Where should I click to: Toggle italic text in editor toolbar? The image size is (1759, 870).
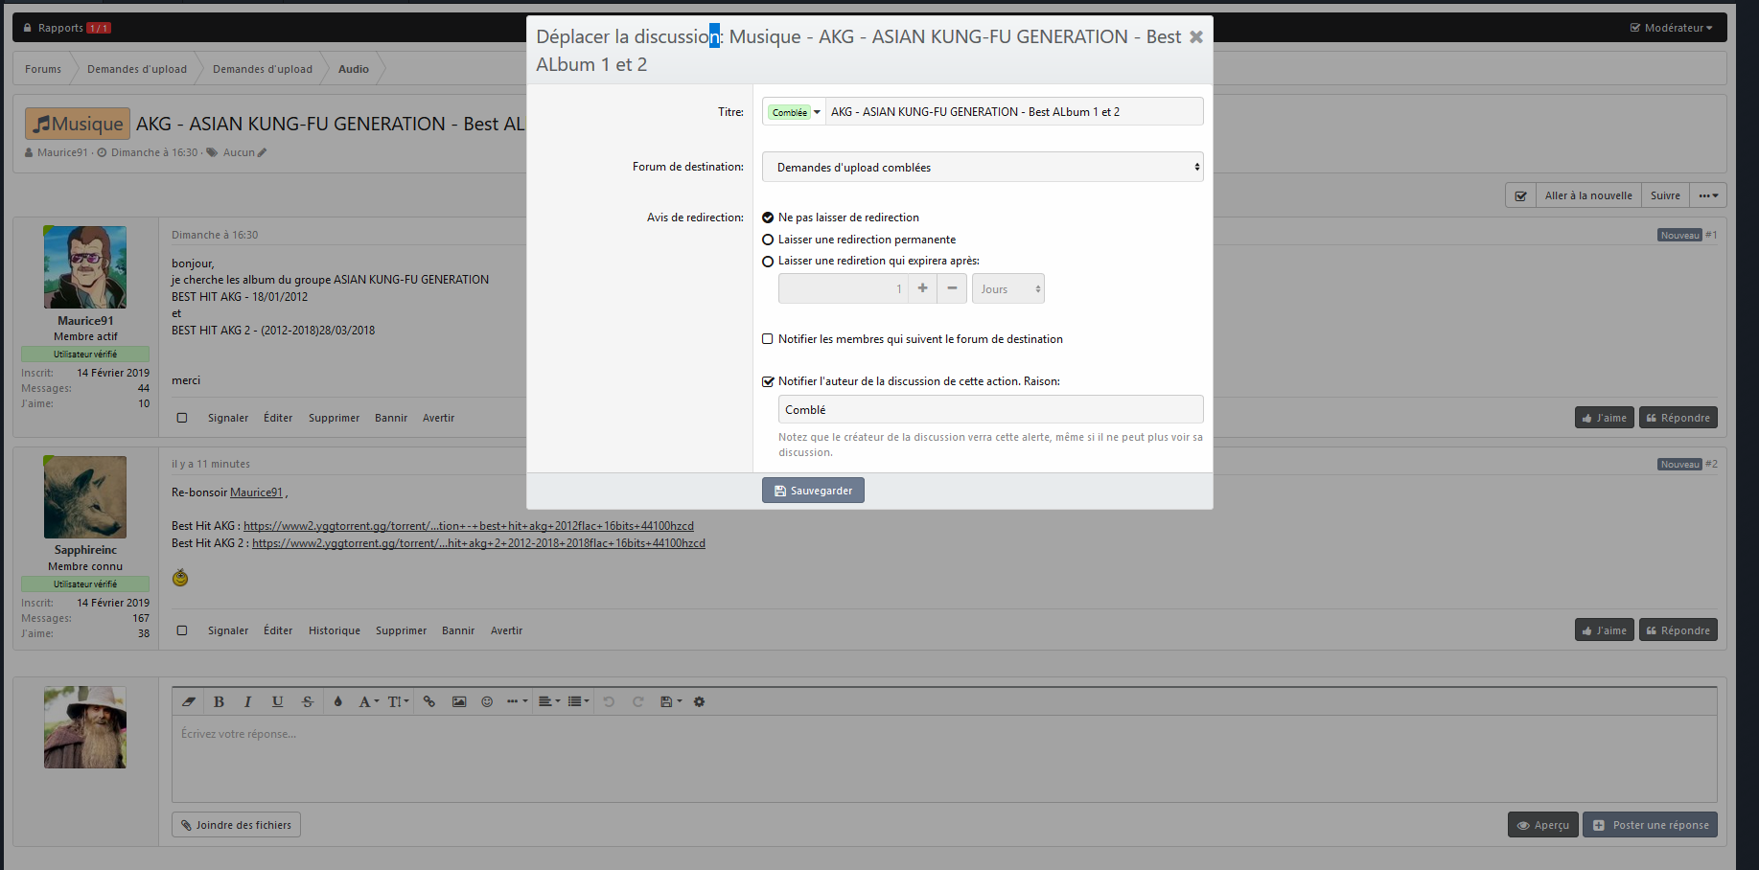[x=247, y=701]
